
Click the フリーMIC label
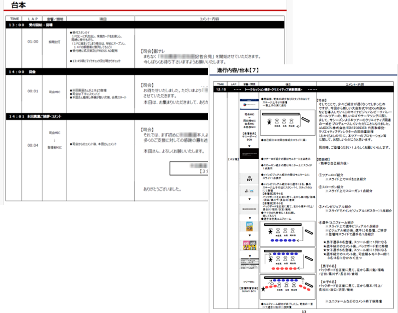(x=249, y=282)
